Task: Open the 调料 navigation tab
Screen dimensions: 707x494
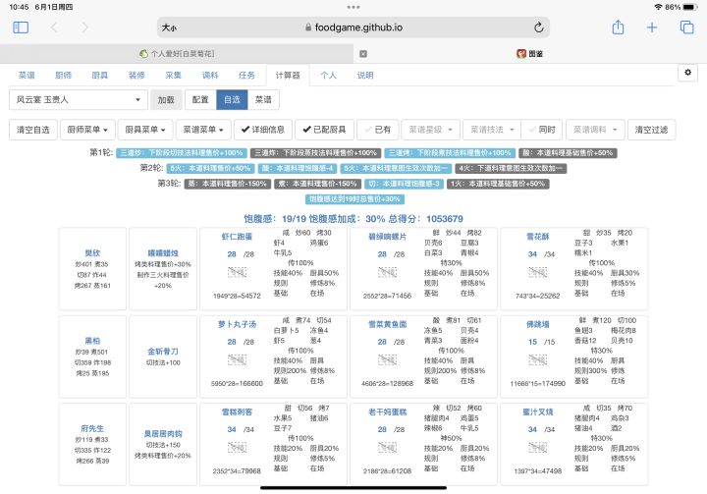Action: 210,76
